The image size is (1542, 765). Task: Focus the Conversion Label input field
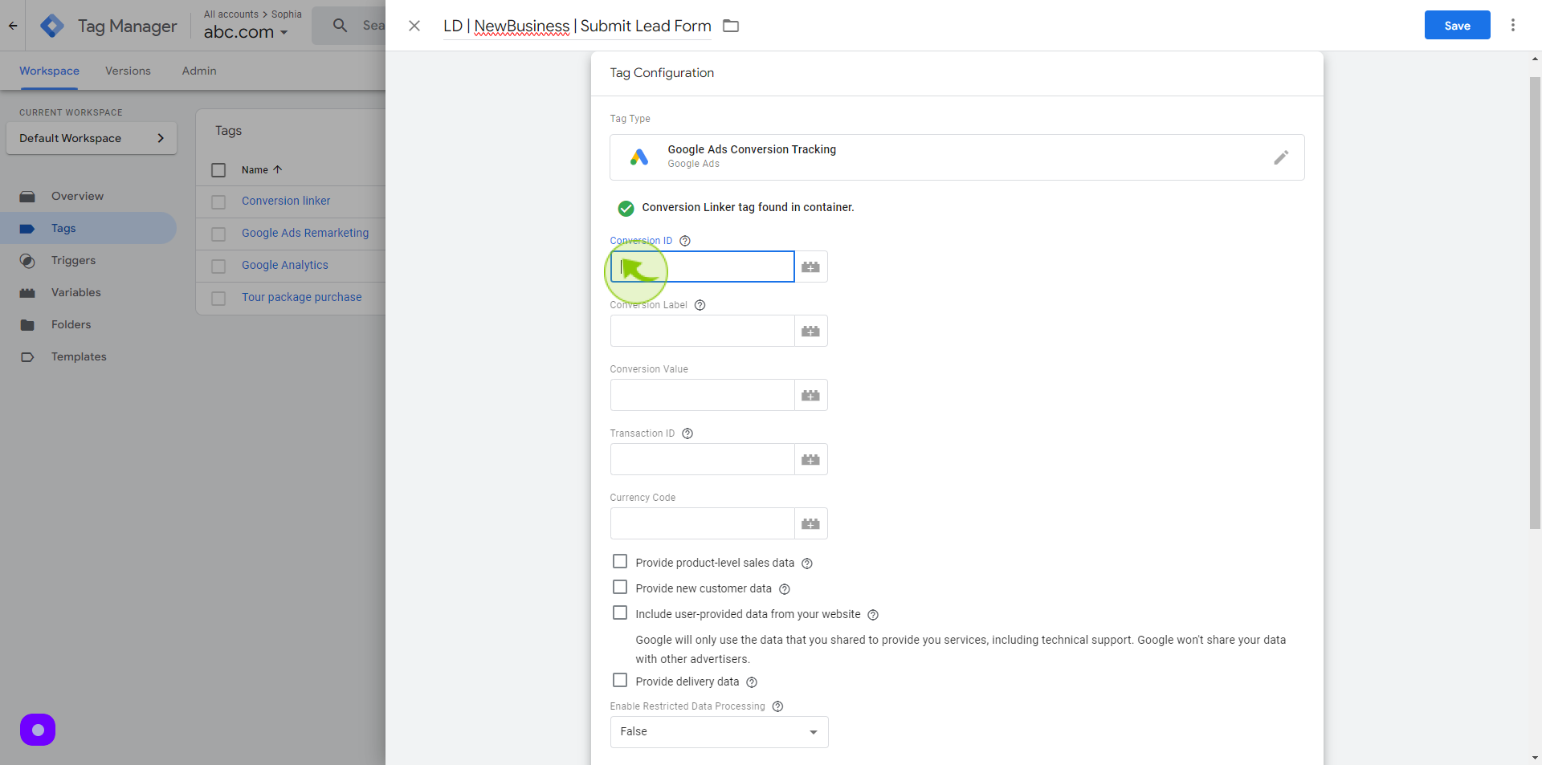703,331
